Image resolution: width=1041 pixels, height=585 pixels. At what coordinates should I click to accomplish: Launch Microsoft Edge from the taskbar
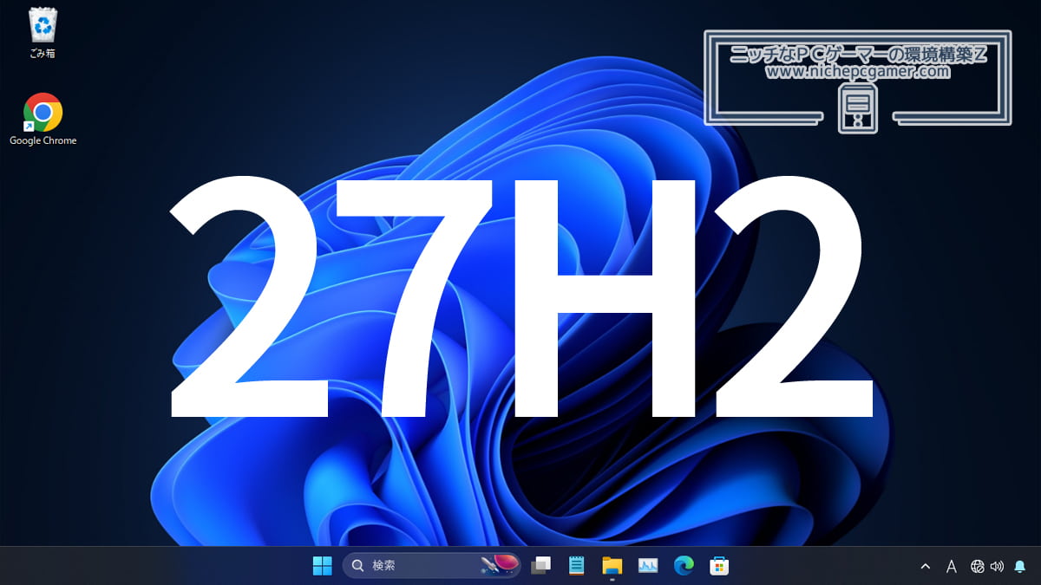pos(684,566)
